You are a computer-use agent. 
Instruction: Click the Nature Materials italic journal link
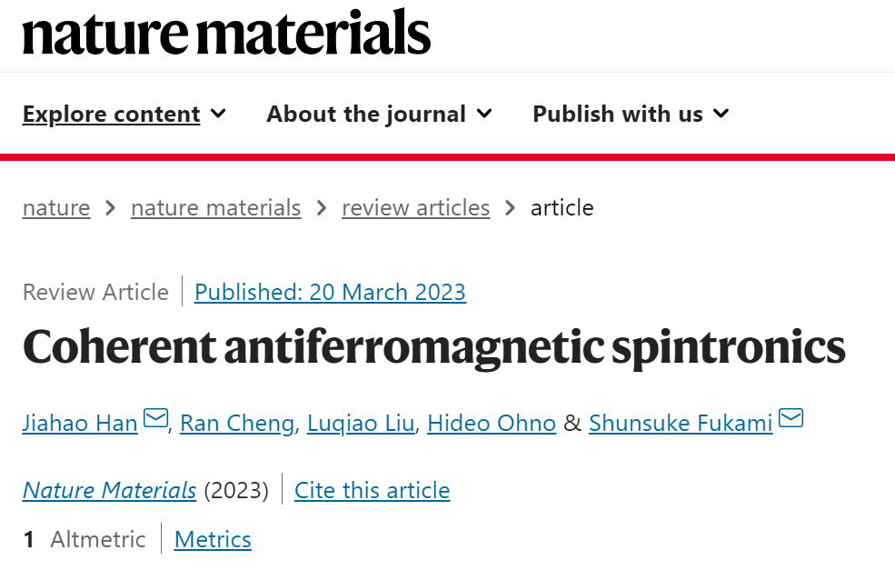[110, 490]
